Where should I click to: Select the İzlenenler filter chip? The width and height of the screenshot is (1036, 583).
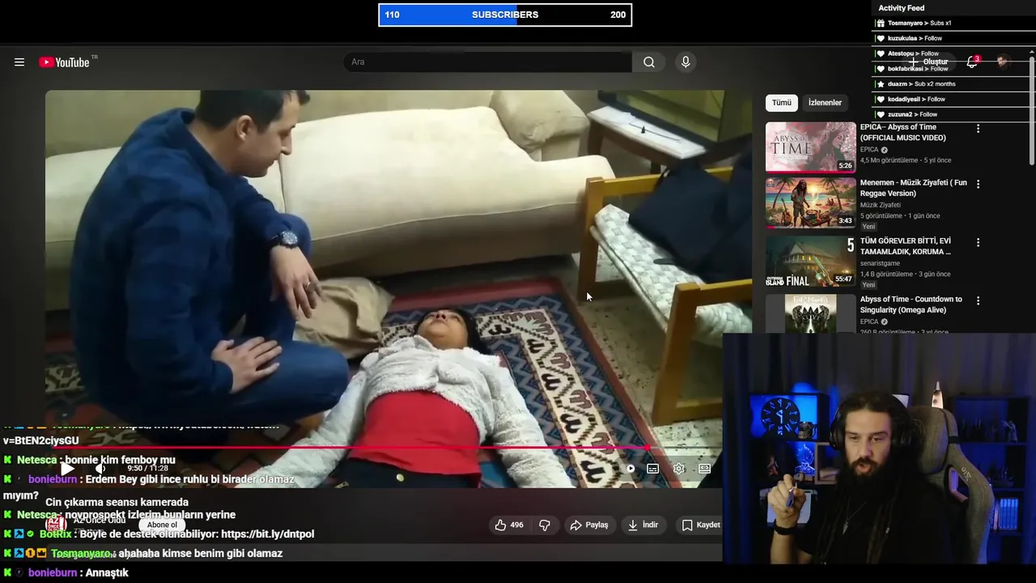click(825, 103)
